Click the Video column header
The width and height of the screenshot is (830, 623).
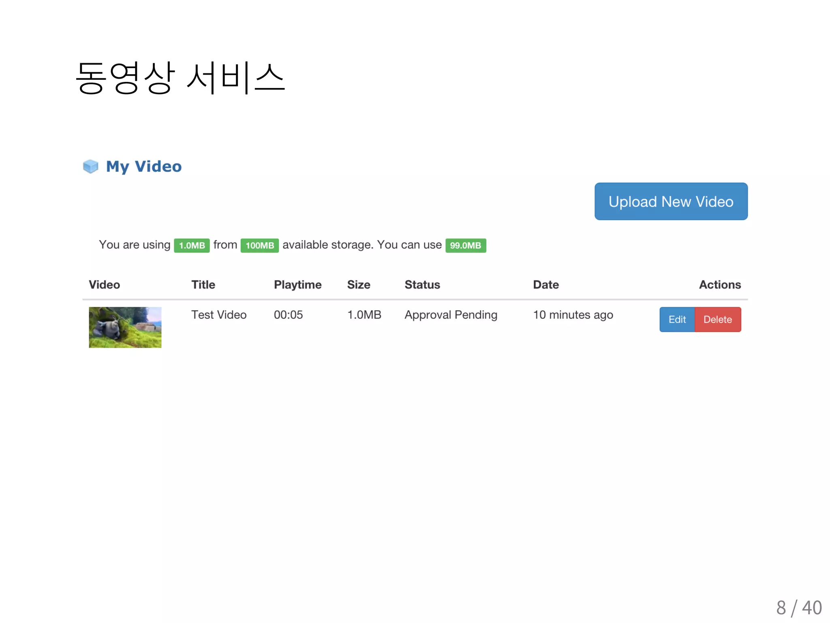click(105, 285)
